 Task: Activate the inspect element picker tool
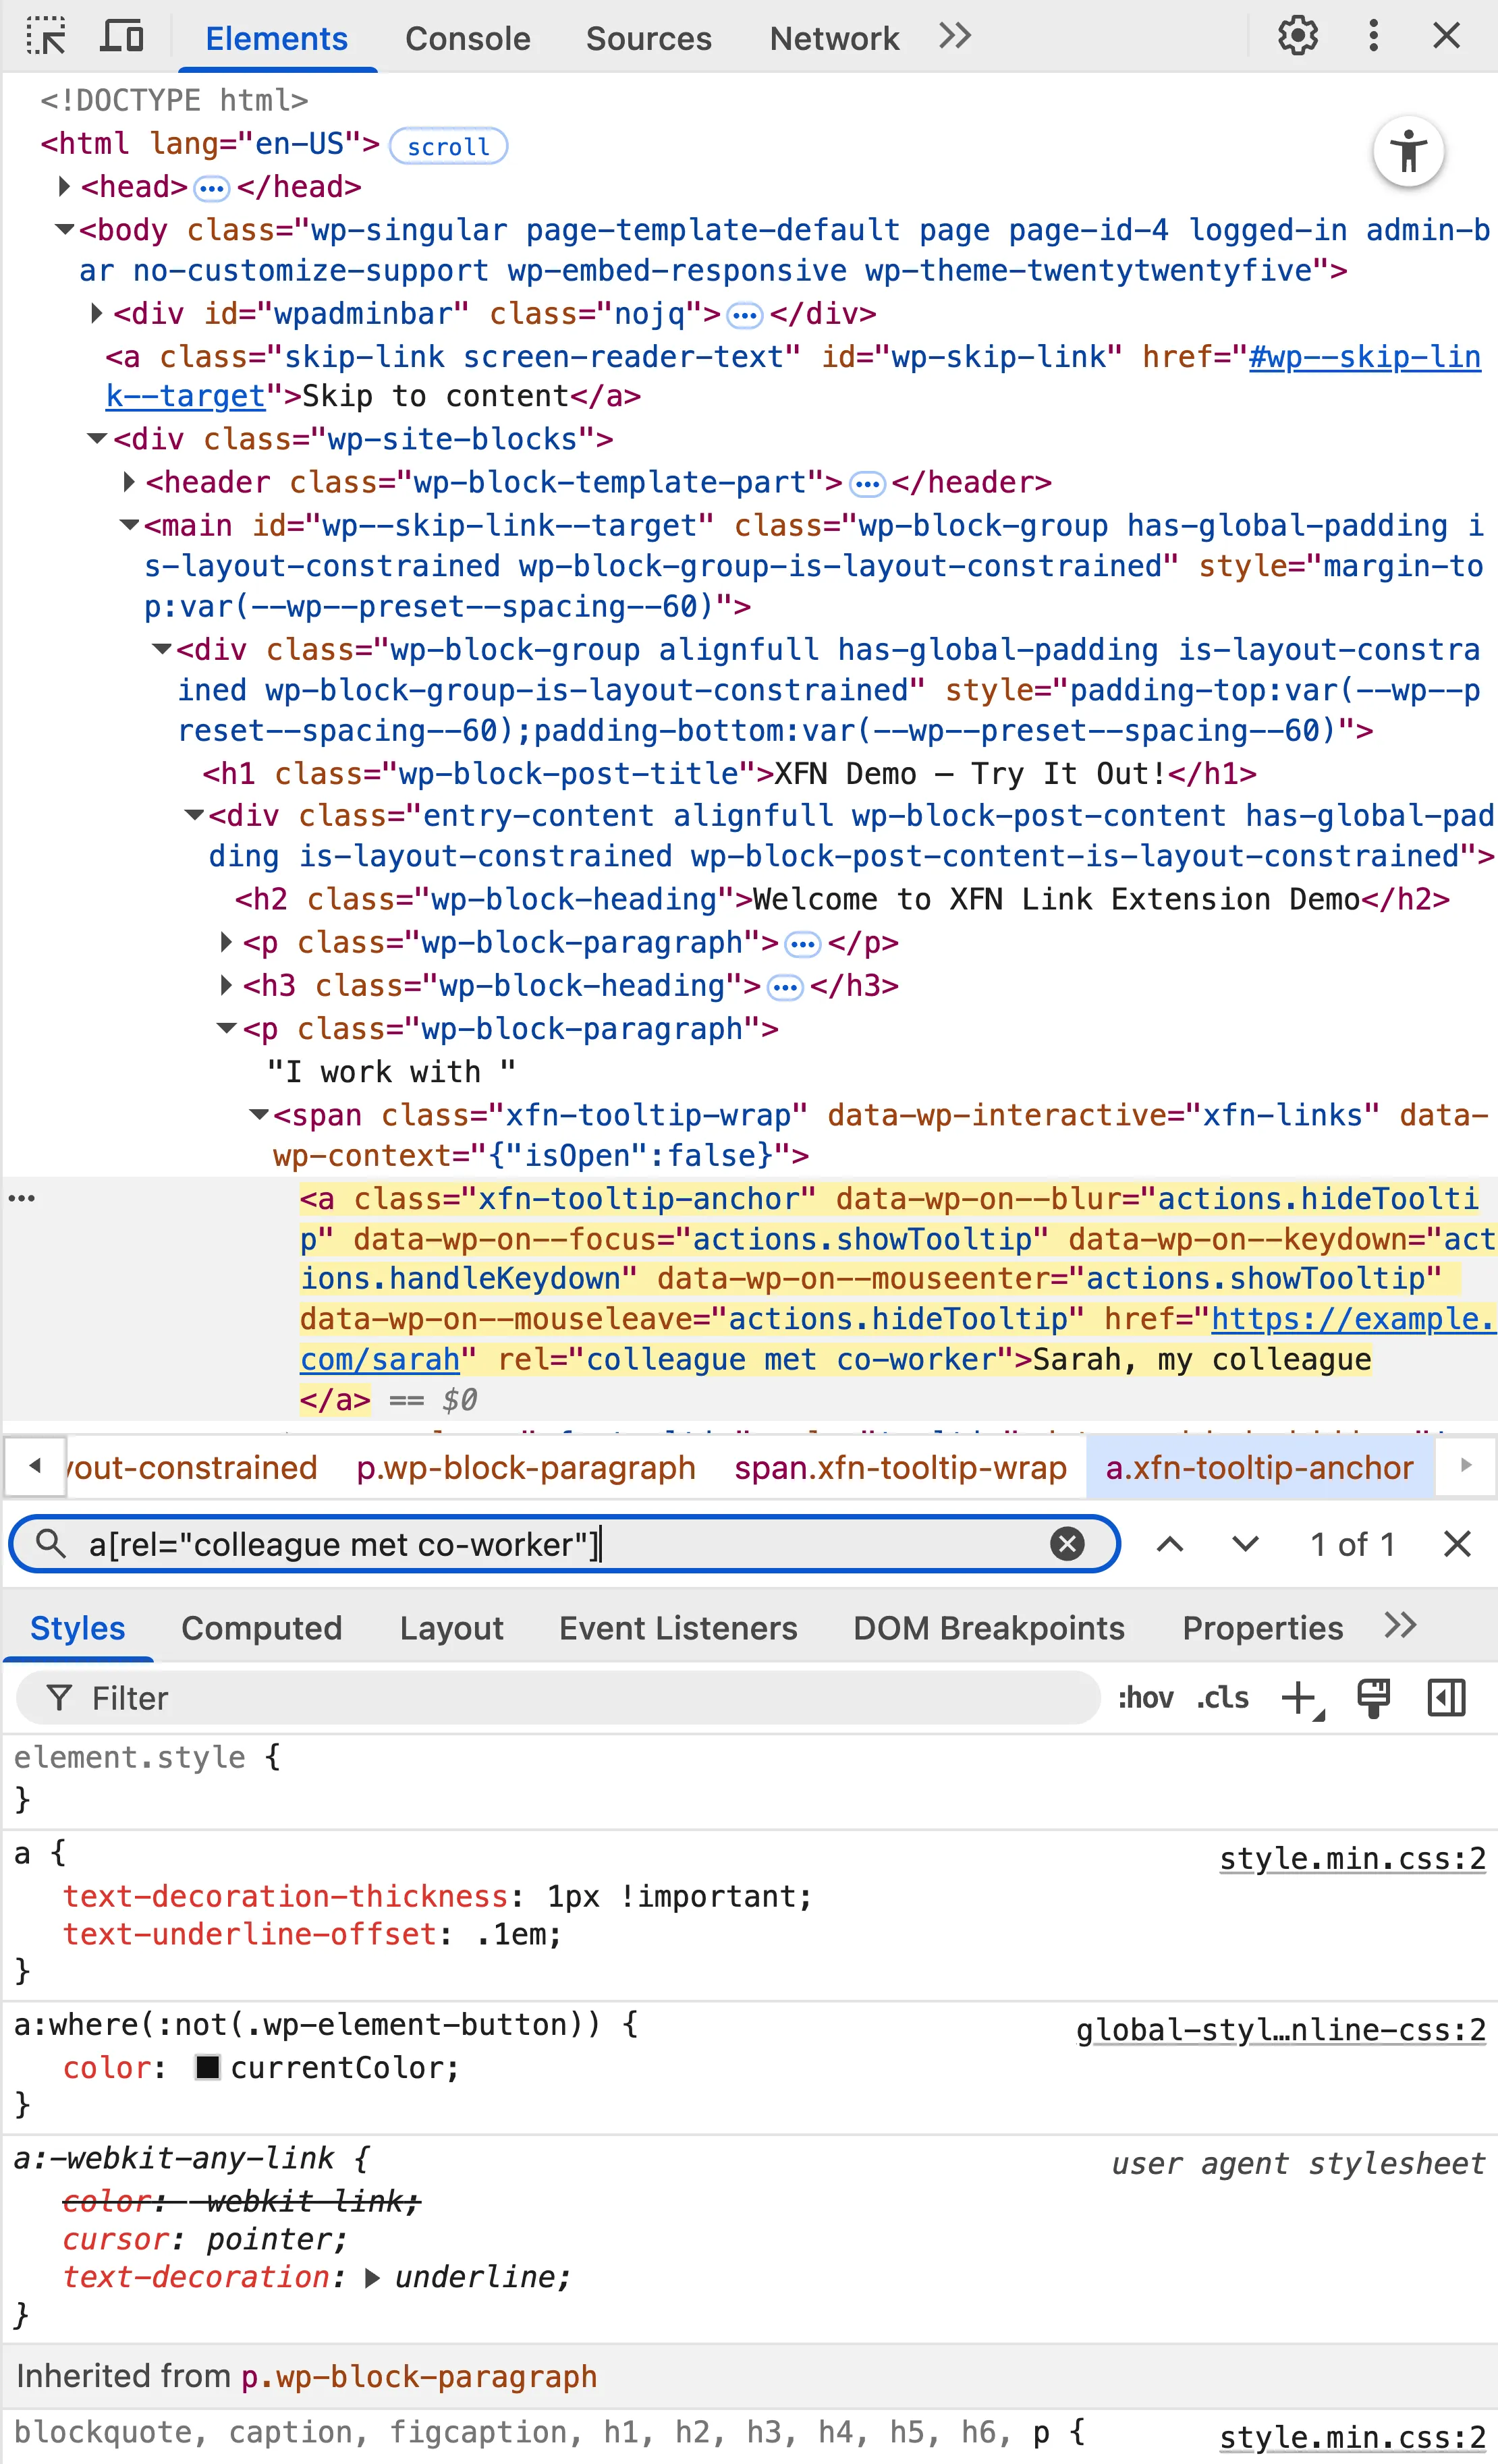pyautogui.click(x=46, y=37)
